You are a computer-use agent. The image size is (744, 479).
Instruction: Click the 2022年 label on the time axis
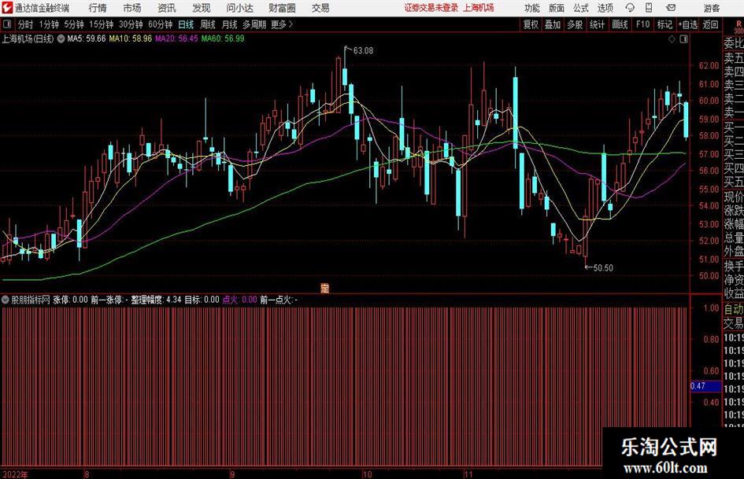coord(15,474)
